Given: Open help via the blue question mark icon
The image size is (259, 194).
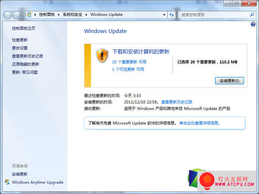Looking at the screenshot, I should pyautogui.click(x=253, y=24).
